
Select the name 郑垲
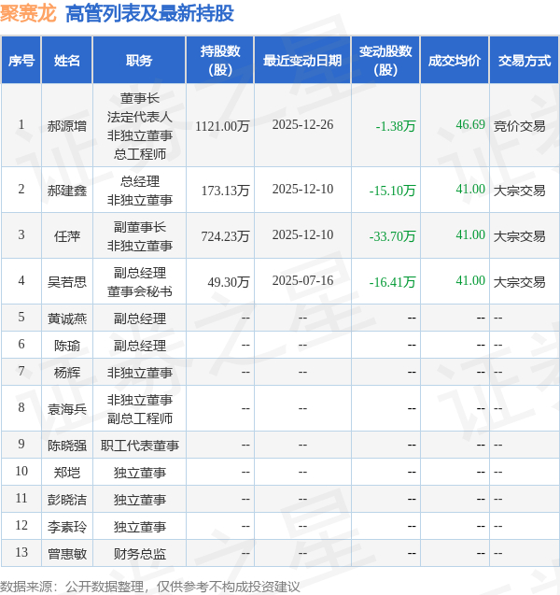(66, 473)
